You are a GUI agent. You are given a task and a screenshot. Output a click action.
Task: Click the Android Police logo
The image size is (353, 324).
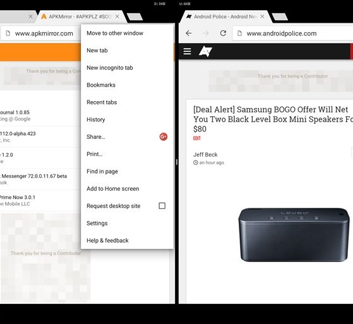205,52
